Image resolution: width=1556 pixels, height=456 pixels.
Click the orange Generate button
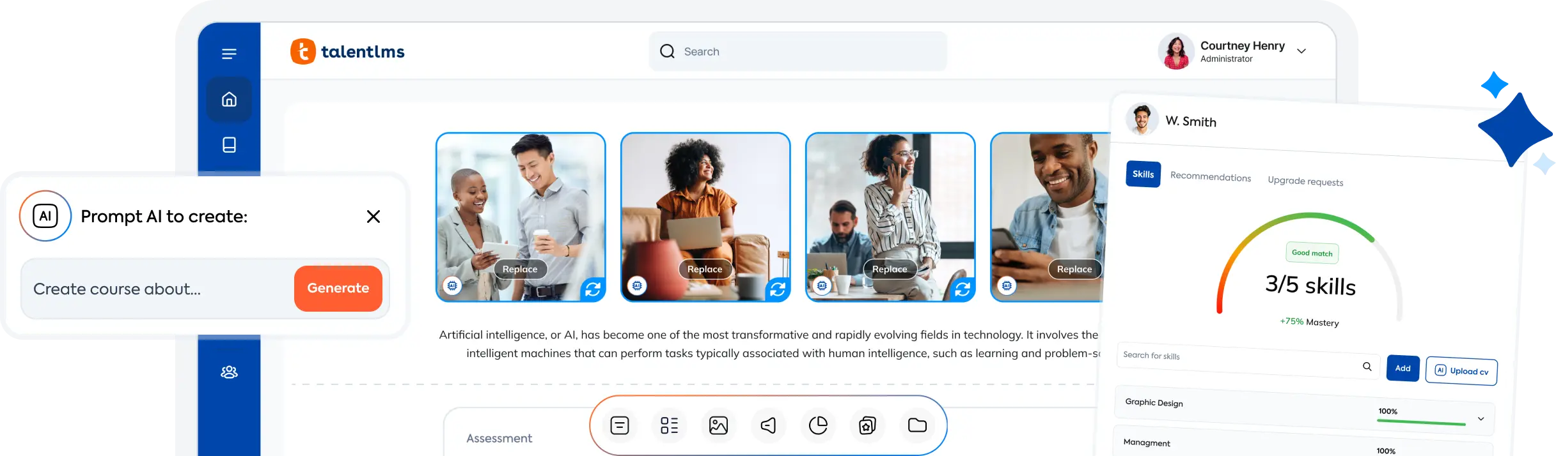[x=338, y=288]
